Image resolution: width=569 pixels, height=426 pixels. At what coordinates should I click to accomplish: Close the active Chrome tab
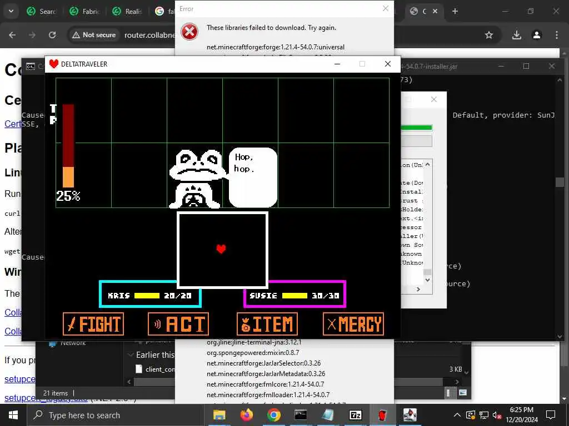(435, 11)
